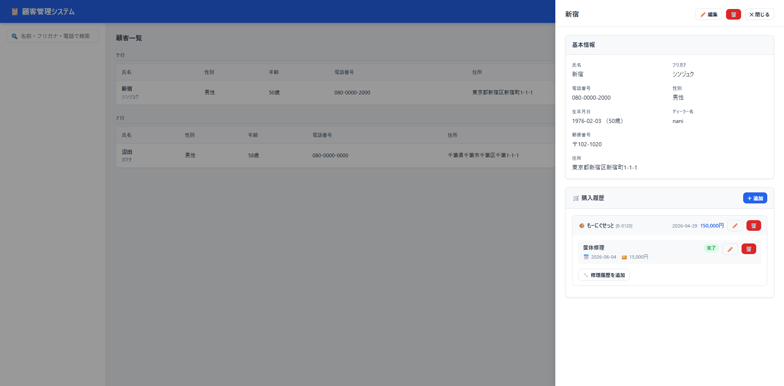
Task: Click the 顧客管理システム header title
Action: pos(48,11)
